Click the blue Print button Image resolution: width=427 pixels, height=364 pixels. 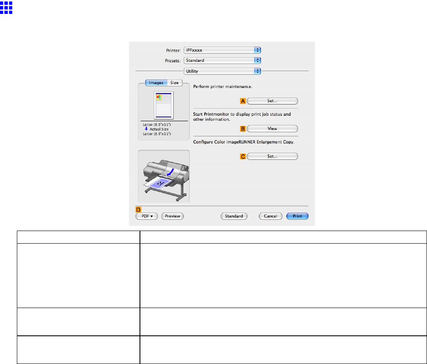(297, 216)
